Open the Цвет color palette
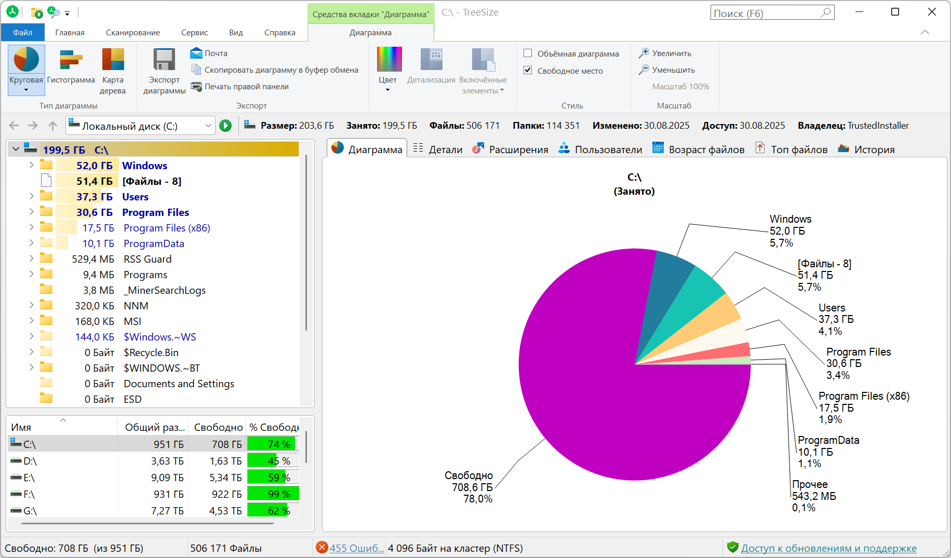 tap(389, 60)
